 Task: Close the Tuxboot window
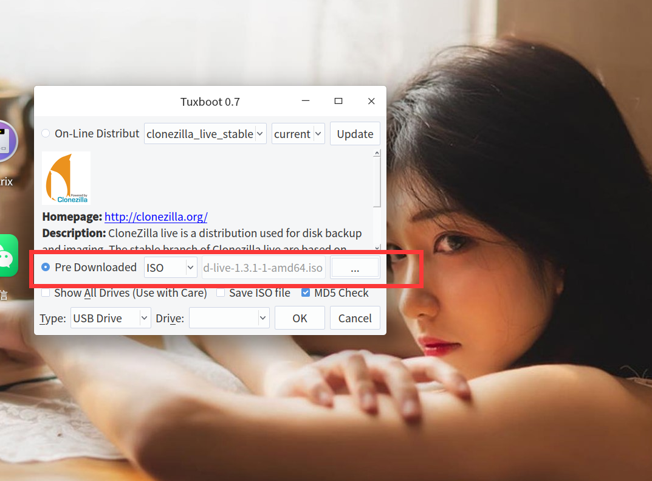pos(371,101)
